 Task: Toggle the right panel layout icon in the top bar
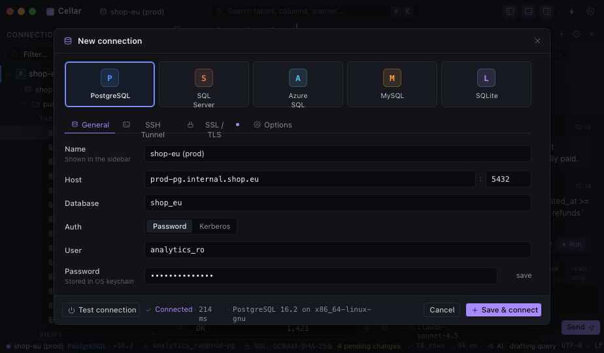point(547,12)
